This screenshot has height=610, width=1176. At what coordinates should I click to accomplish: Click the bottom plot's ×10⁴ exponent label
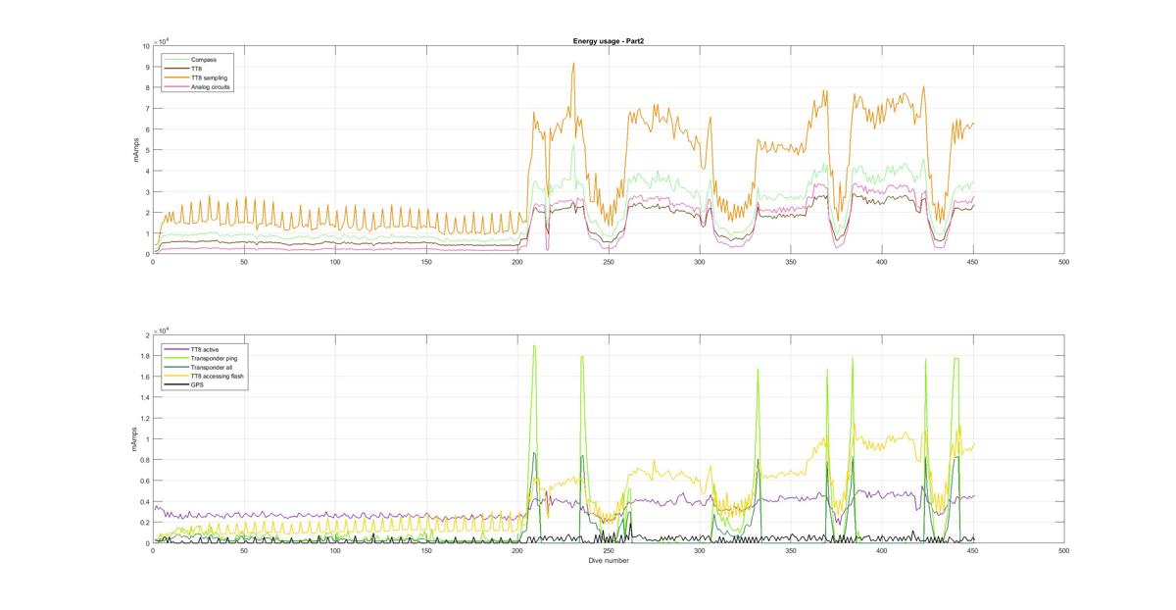(x=162, y=330)
